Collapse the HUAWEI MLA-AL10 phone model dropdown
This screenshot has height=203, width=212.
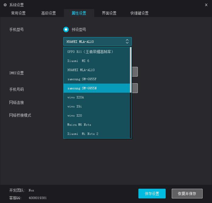[98, 42]
